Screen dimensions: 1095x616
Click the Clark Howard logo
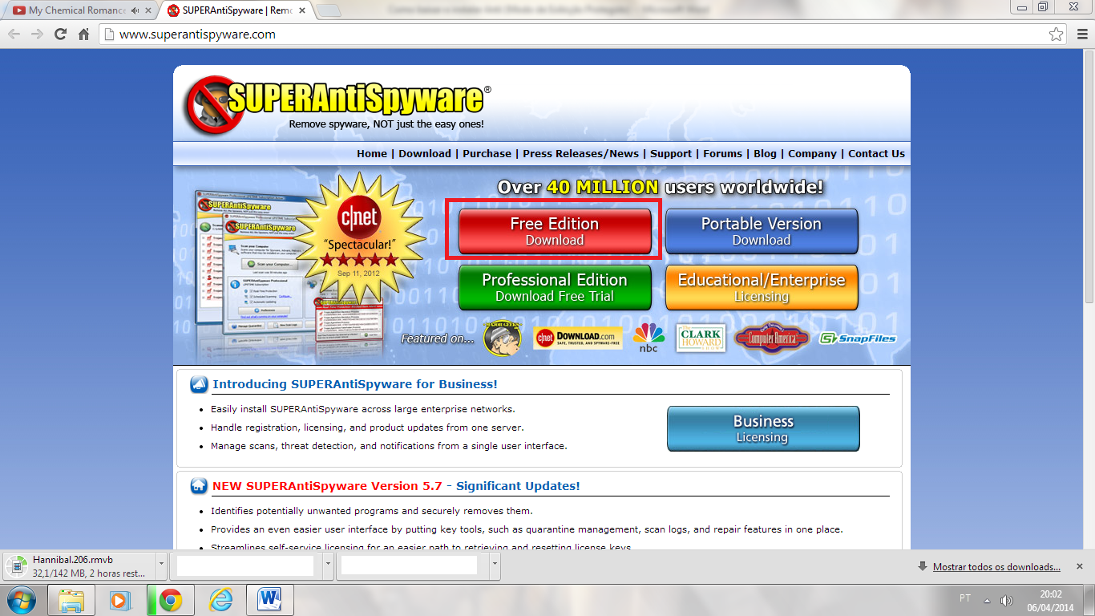pyautogui.click(x=701, y=338)
